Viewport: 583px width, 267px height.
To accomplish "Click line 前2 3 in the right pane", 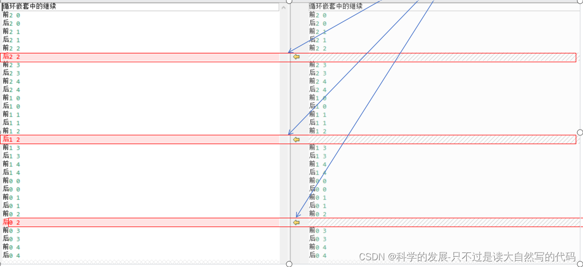I will pos(318,65).
